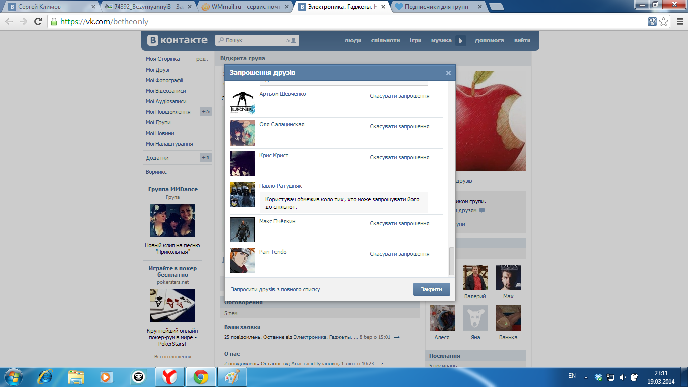Open Мої Фотографії in sidebar
The width and height of the screenshot is (688, 387).
point(164,80)
